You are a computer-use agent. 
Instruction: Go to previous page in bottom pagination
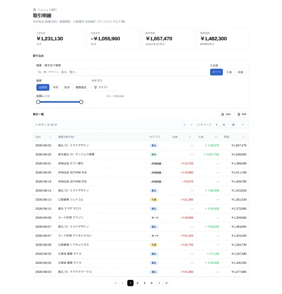(x=123, y=283)
